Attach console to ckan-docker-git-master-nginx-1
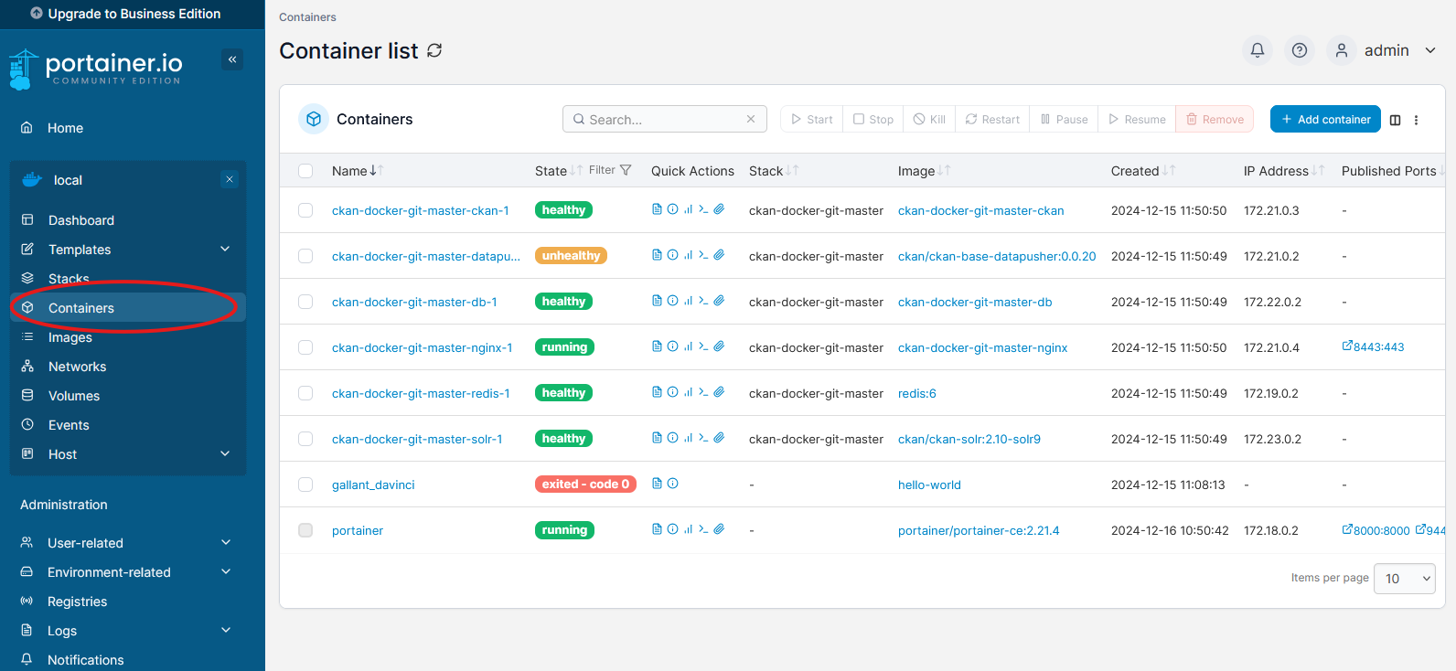1456x671 pixels. point(719,346)
